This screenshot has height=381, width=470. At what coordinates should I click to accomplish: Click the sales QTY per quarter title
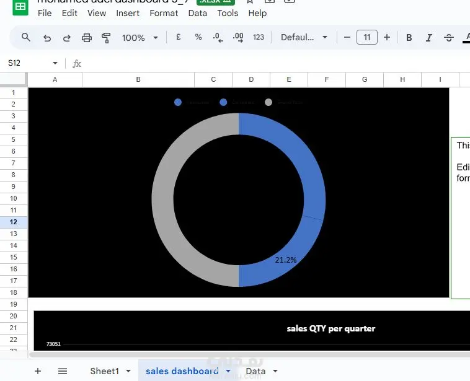click(x=331, y=328)
